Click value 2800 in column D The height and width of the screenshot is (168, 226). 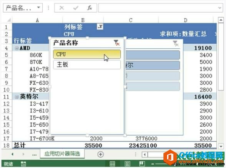(x=206, y=90)
